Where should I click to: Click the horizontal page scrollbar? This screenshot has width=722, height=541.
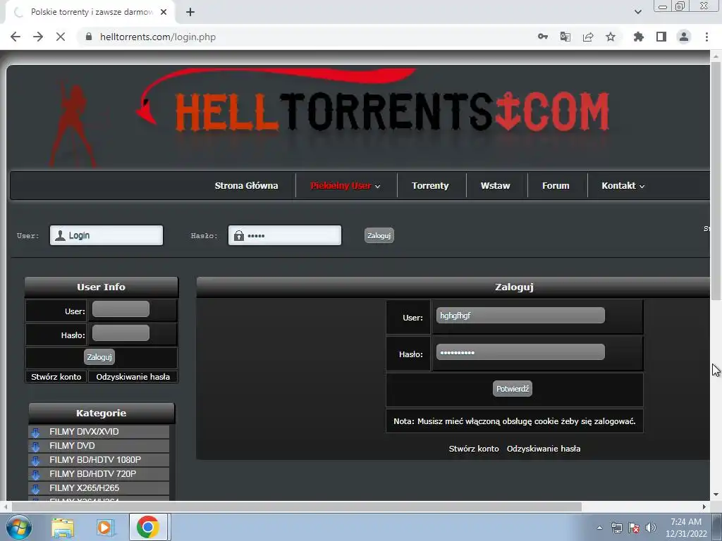(297, 506)
